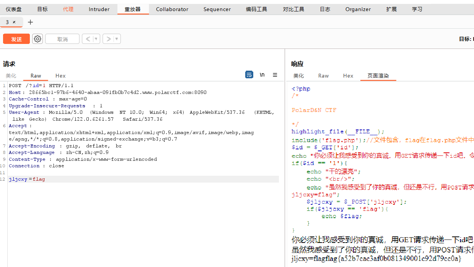Click the echo $flag; code line

[342, 216]
